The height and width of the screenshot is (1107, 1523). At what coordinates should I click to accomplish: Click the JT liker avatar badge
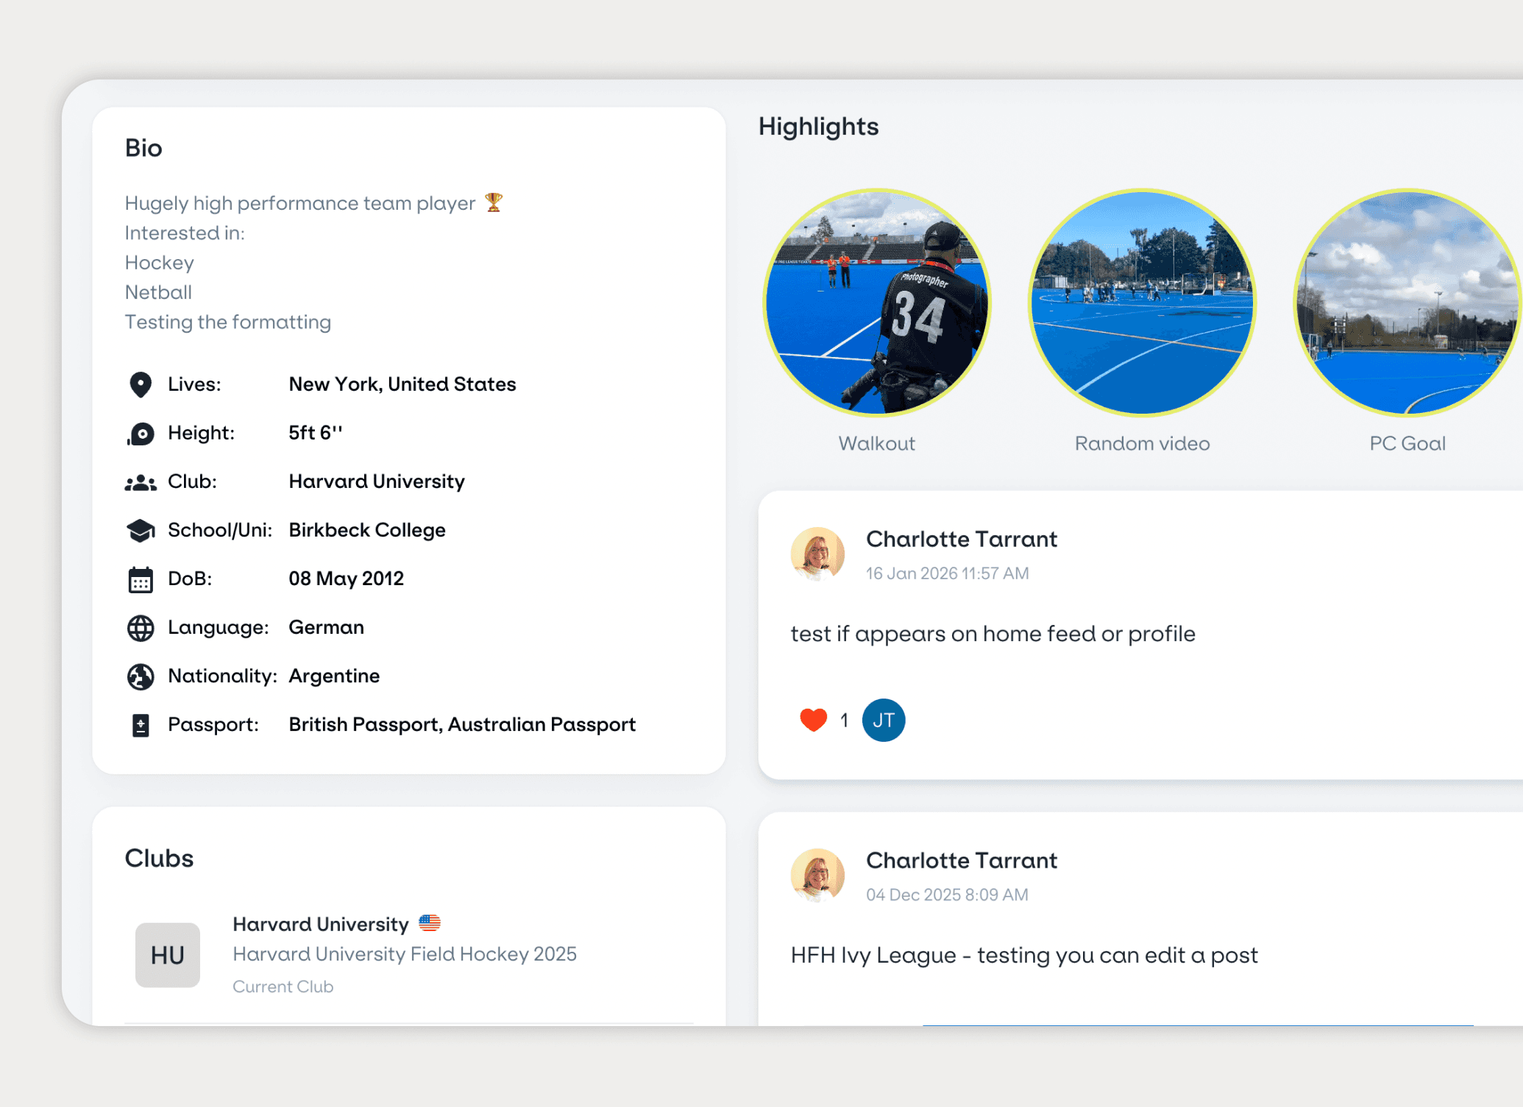883,720
